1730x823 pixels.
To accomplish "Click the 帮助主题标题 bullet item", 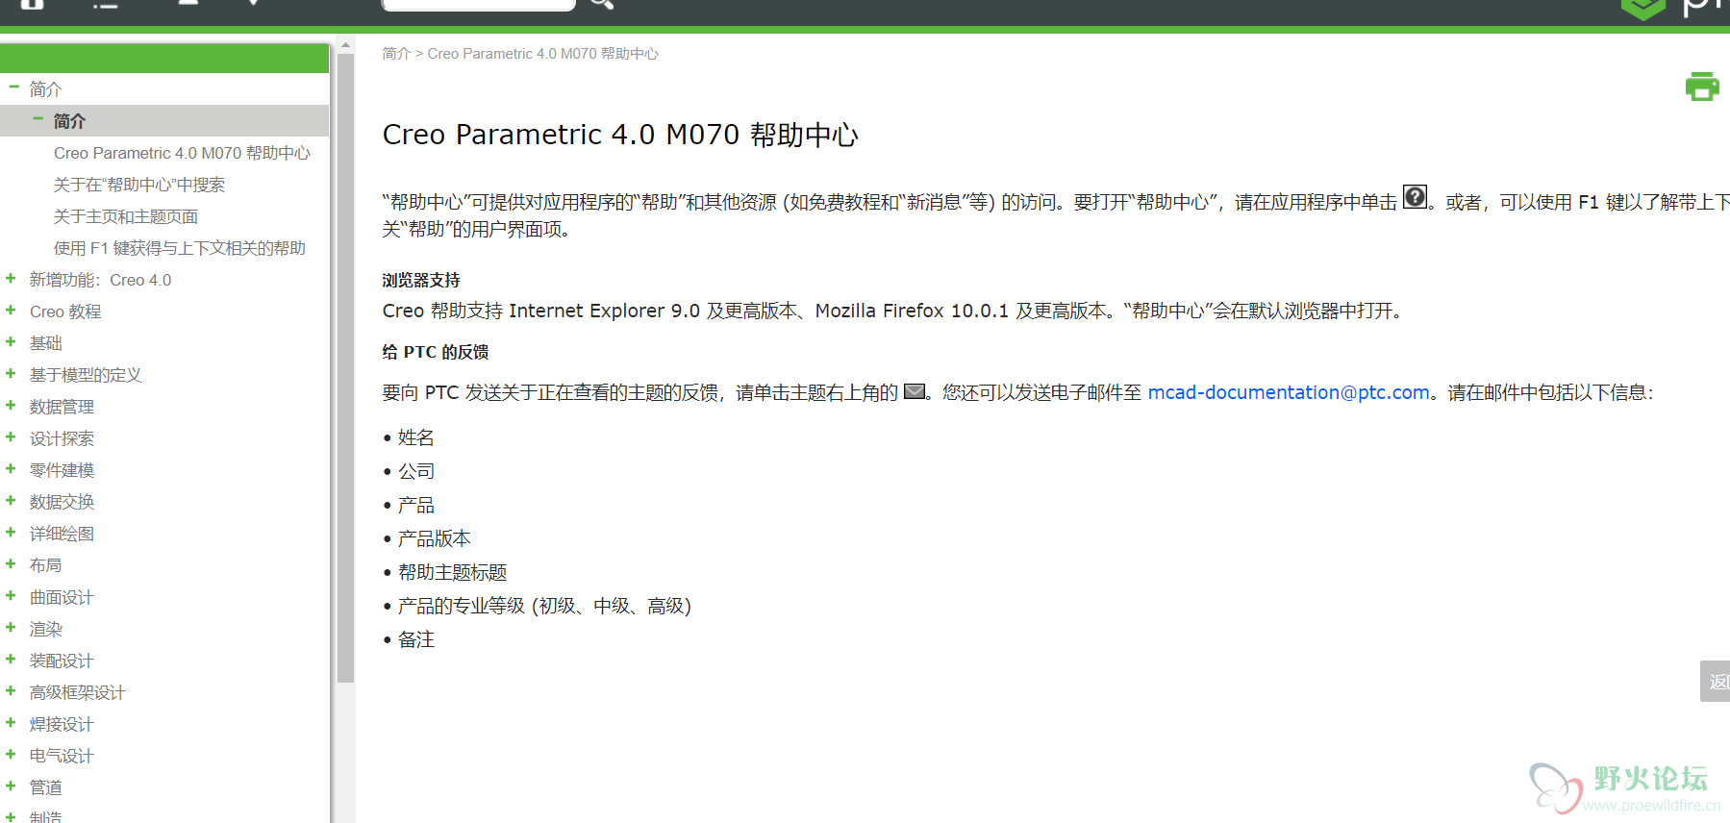I will click(x=452, y=572).
